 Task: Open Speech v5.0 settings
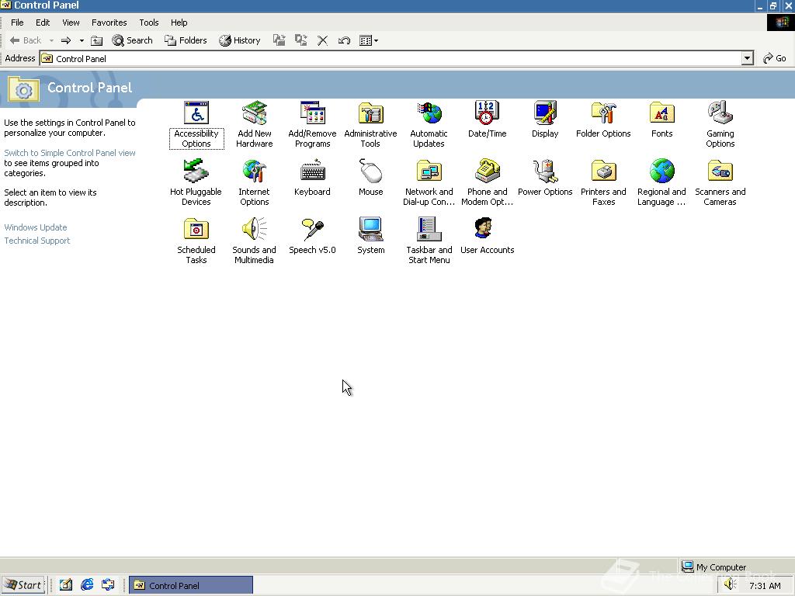(312, 236)
